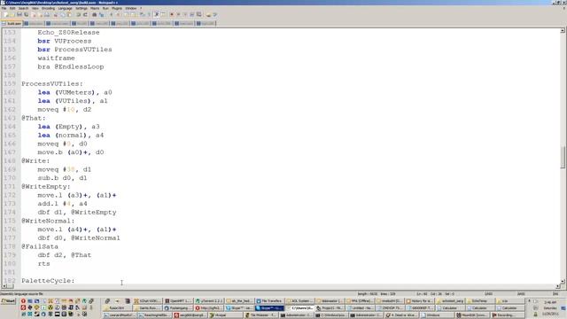Switch to the OpenMPT taskbar button

coord(179,301)
